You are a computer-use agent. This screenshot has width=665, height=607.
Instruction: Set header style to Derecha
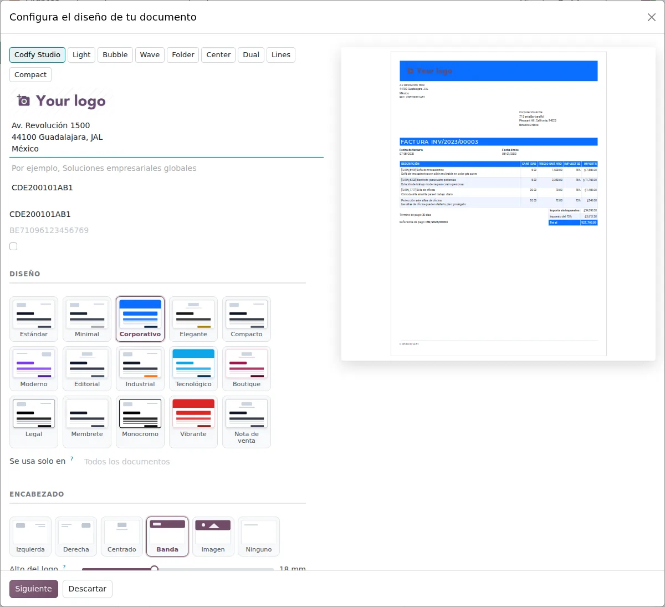click(x=76, y=537)
